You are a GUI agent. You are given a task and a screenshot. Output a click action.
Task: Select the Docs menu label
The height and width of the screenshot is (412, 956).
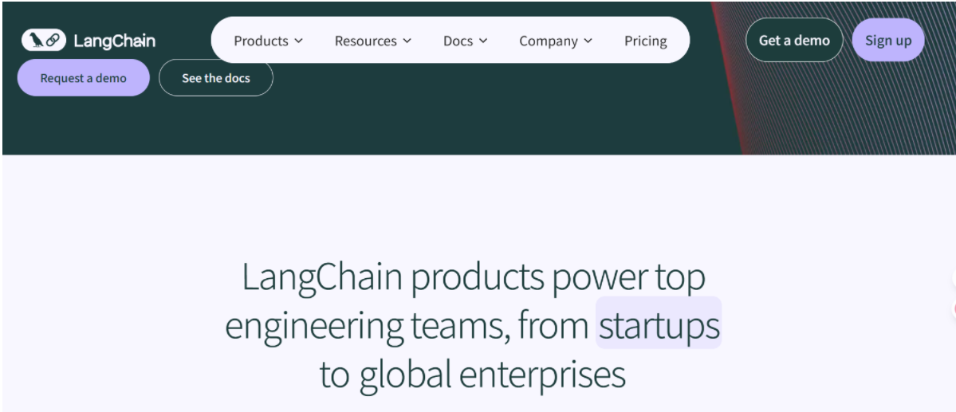point(458,41)
